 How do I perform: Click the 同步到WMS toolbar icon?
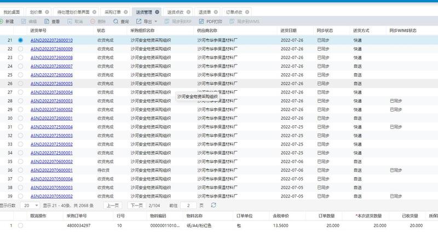coord(232,21)
